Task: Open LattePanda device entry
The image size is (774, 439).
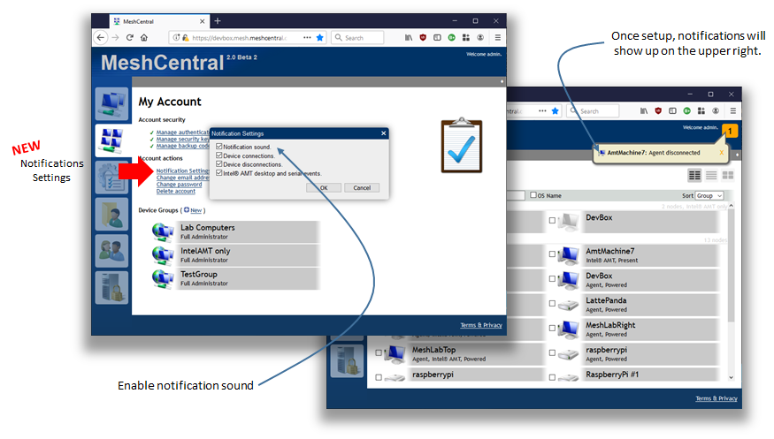Action: (x=650, y=305)
